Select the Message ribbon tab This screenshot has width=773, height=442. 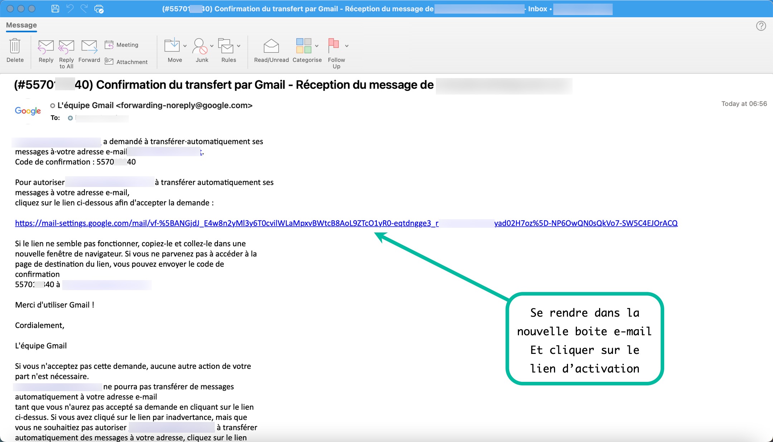point(21,25)
